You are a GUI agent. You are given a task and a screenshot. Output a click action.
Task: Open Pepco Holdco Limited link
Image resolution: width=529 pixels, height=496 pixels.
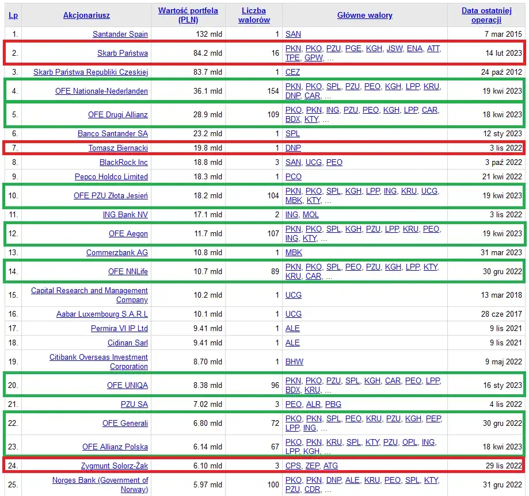click(x=111, y=176)
